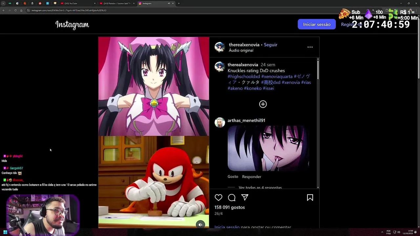This screenshot has height=236, width=420.
Task: Click the Instagram logo
Action: (x=72, y=25)
